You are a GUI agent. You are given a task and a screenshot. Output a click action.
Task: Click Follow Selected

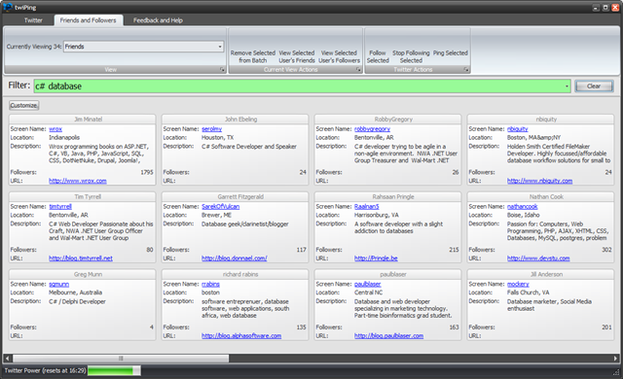tap(378, 56)
